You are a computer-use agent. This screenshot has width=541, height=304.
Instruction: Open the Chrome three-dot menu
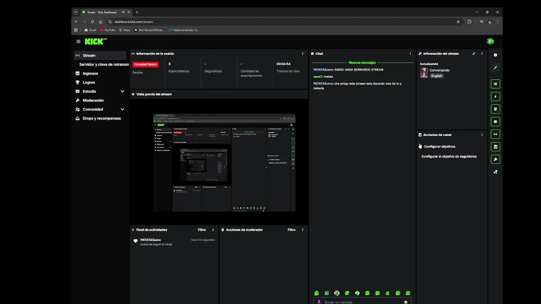[x=497, y=22]
